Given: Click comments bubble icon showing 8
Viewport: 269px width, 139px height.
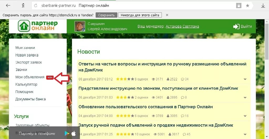Looking at the screenshot, I should 183,97.
